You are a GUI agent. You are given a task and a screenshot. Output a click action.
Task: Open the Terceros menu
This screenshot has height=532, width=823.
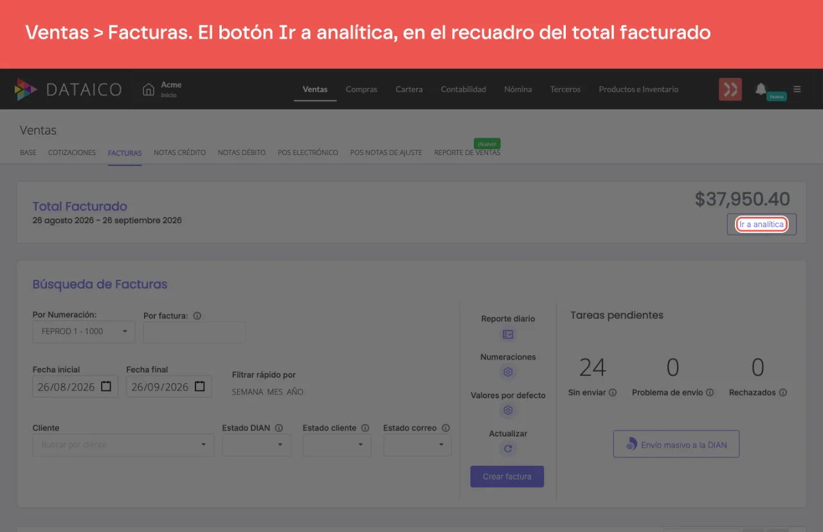pos(565,89)
